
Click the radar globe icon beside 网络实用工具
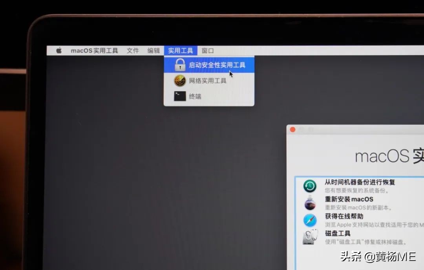coord(179,81)
